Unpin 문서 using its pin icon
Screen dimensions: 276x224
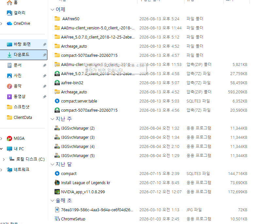tap(44, 65)
